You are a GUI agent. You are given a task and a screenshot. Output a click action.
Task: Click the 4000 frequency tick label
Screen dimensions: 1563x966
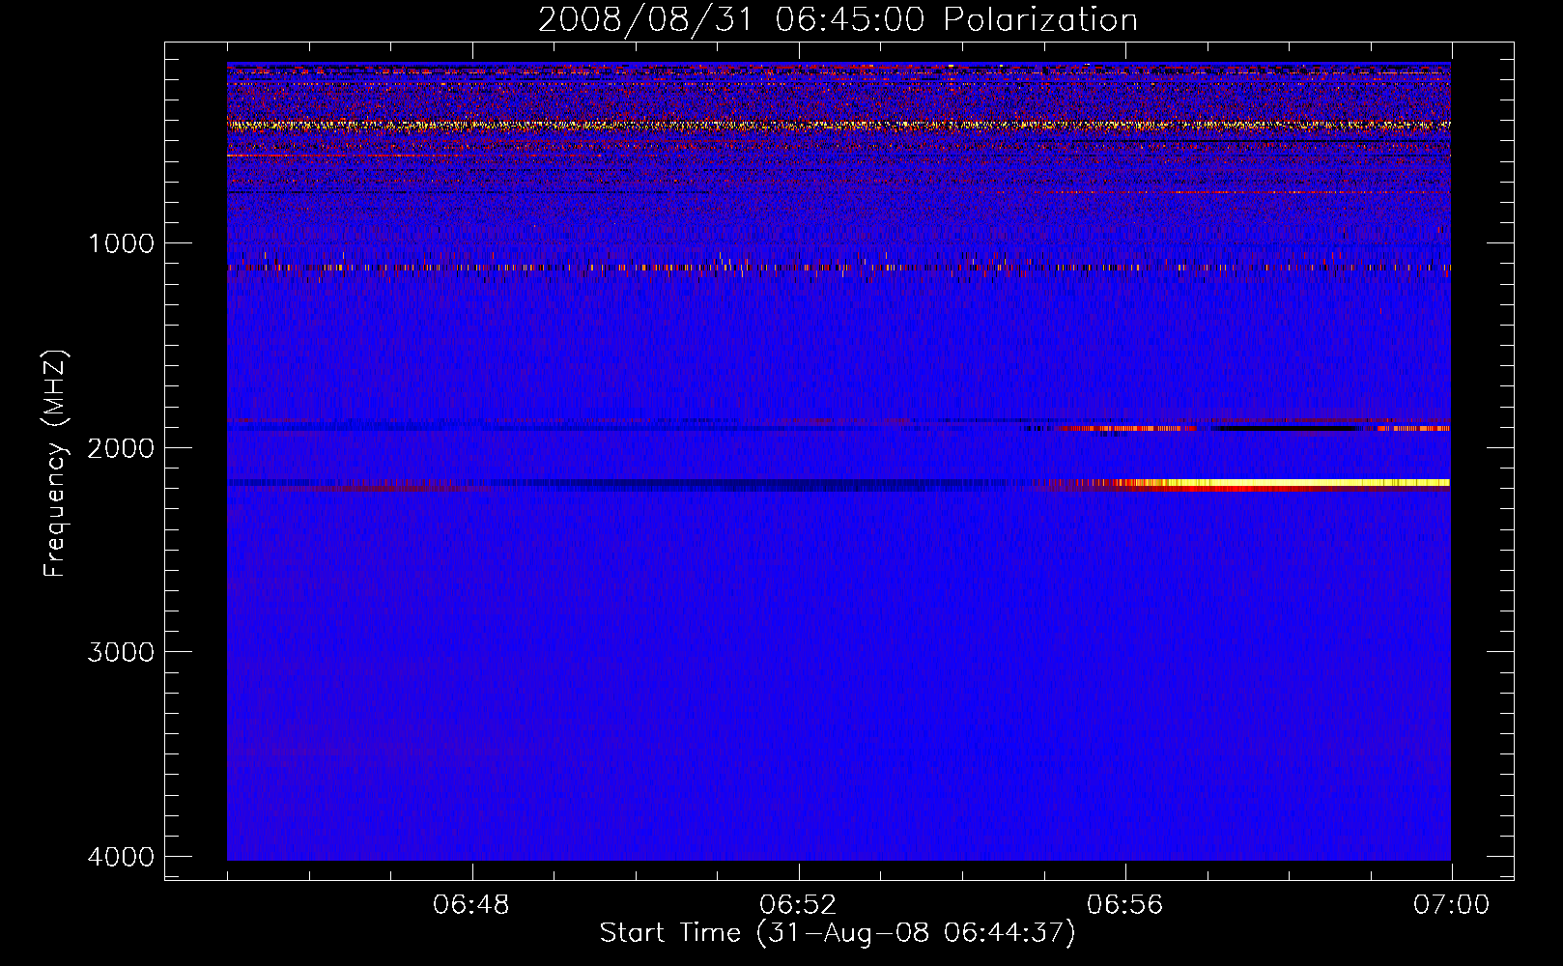pos(121,856)
